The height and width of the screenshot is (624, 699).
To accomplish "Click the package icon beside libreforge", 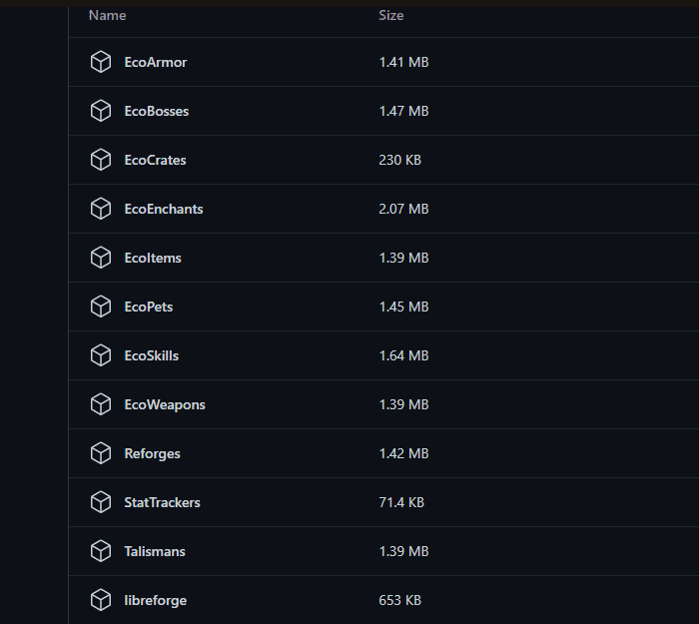I will (x=100, y=600).
